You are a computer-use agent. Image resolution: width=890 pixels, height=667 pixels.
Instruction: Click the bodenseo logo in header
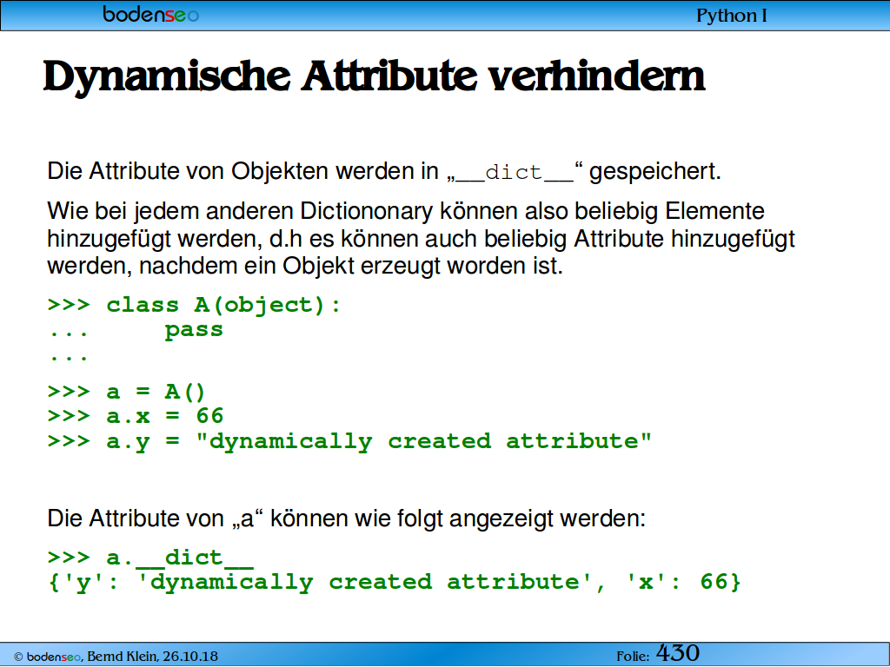tap(151, 14)
